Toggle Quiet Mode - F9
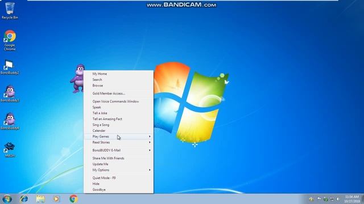The width and height of the screenshot is (364, 204). [x=118, y=178]
